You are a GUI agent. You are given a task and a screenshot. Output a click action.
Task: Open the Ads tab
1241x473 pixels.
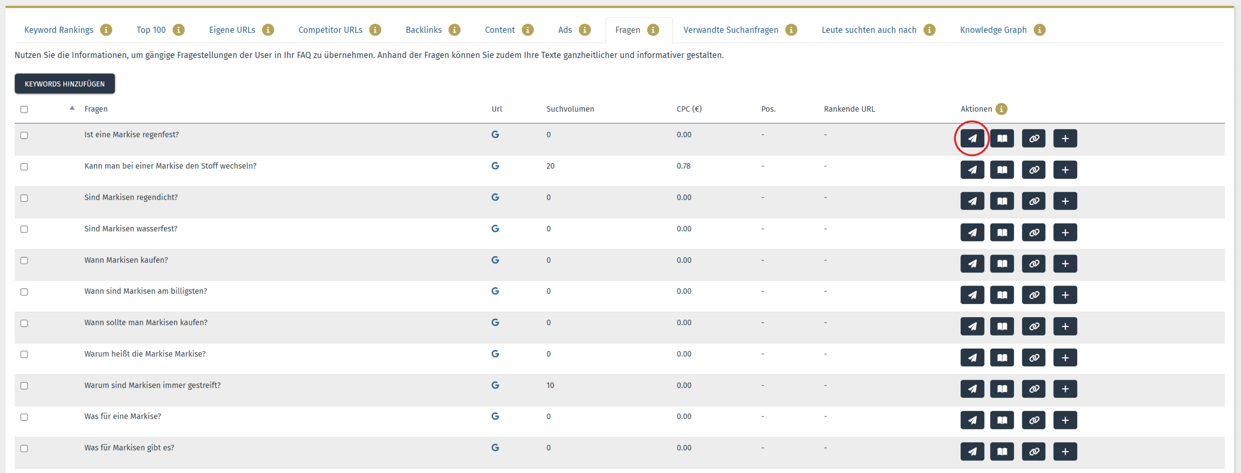(x=565, y=30)
